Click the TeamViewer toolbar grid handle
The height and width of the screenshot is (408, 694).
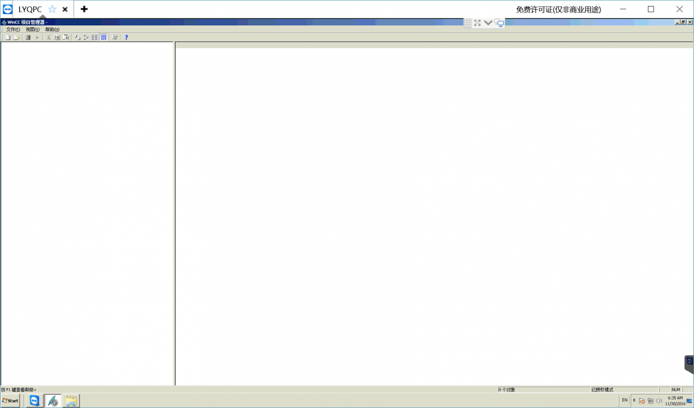coord(468,23)
